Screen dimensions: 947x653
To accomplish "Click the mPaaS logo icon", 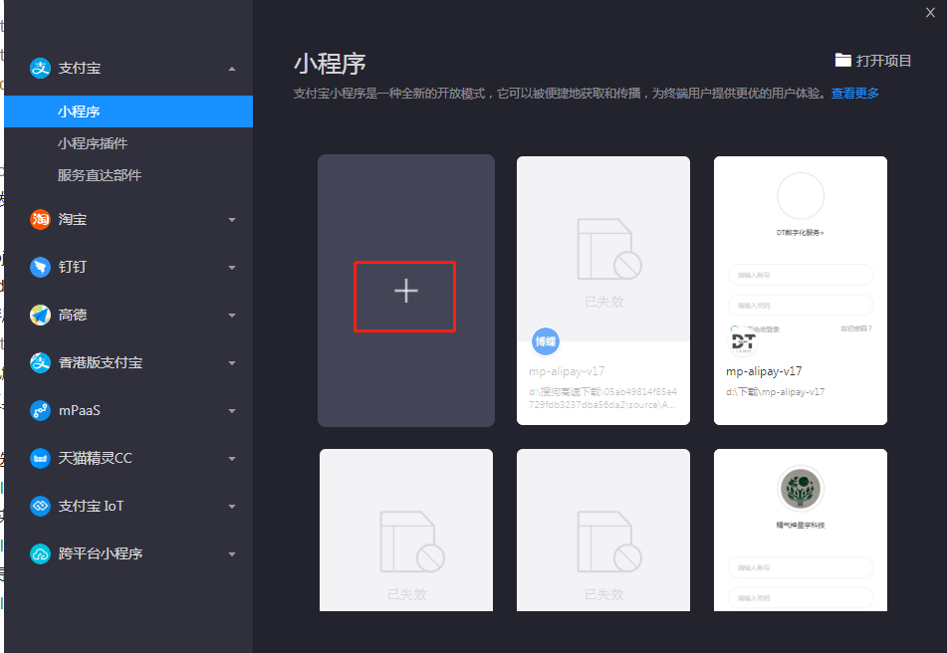I will click(x=41, y=410).
